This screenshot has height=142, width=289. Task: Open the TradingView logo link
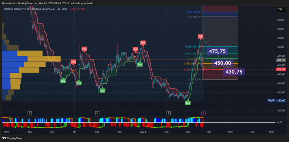[x=12, y=138]
